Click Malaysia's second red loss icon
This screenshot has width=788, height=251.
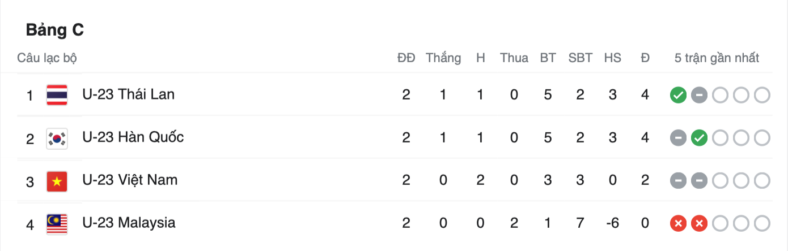coord(700,223)
